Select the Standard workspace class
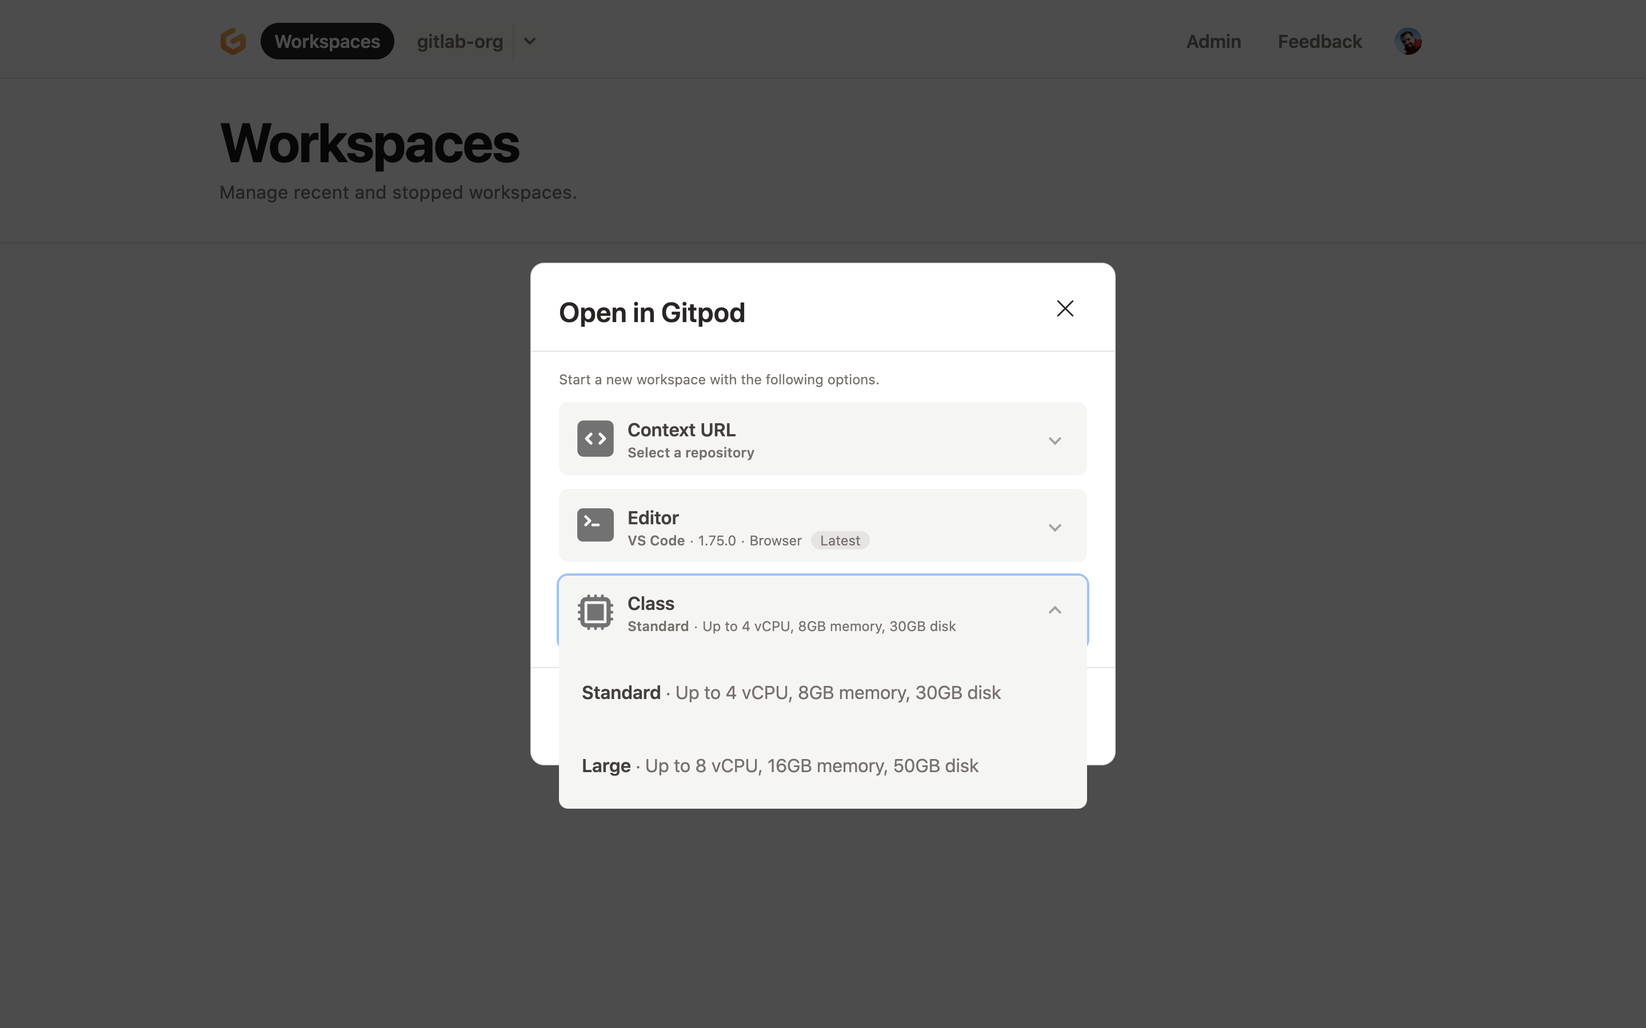This screenshot has width=1646, height=1028. click(790, 692)
